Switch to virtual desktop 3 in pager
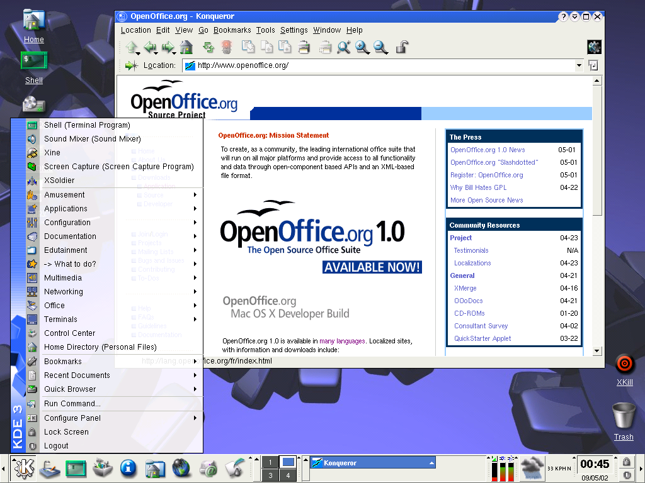Image resolution: width=645 pixels, height=483 pixels. point(270,475)
